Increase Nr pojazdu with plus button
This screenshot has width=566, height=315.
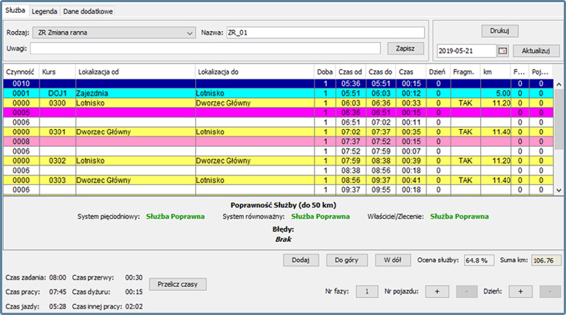(437, 291)
